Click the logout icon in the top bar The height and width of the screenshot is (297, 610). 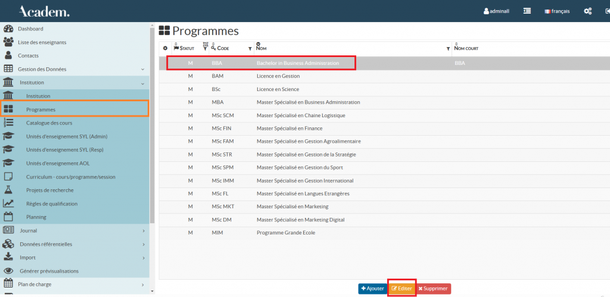click(x=606, y=11)
